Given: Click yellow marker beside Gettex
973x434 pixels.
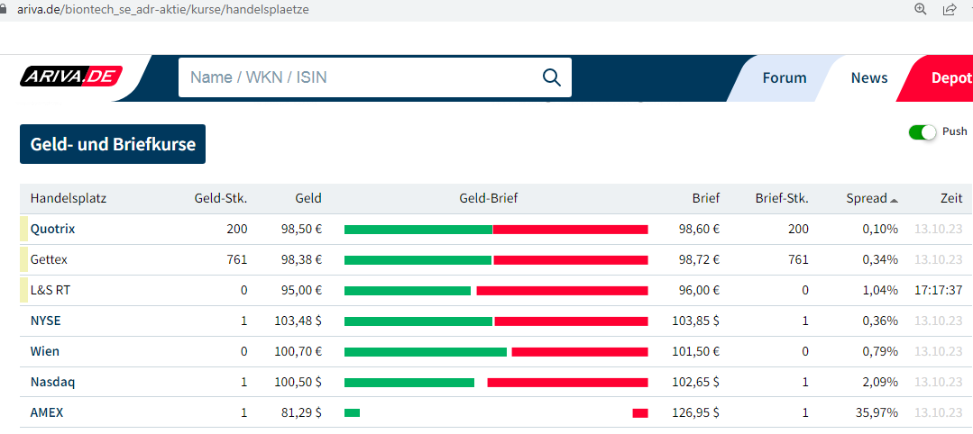Looking at the screenshot, I should (24, 260).
